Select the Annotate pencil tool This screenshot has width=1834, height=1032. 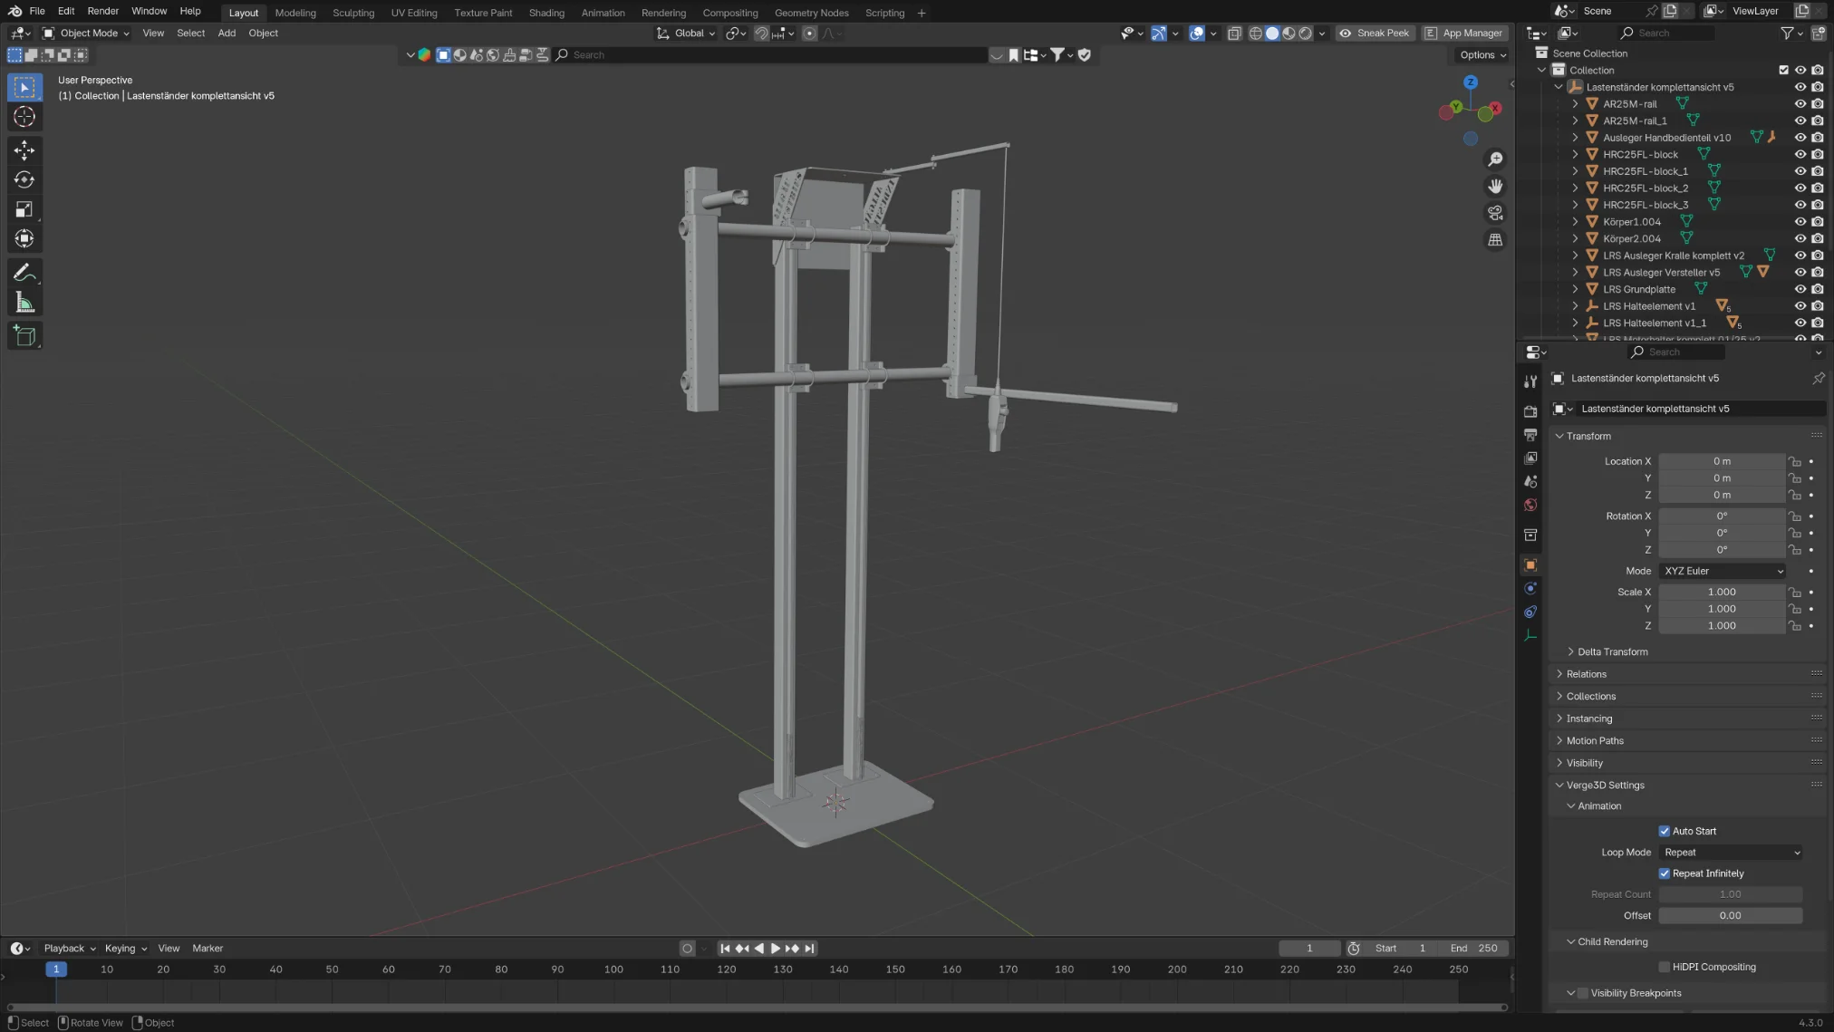24,273
